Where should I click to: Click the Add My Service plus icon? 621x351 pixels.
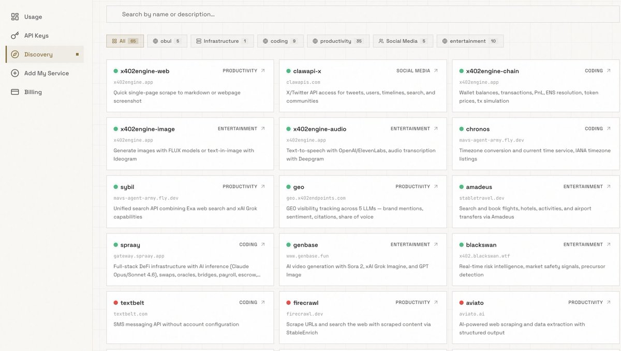(15, 73)
